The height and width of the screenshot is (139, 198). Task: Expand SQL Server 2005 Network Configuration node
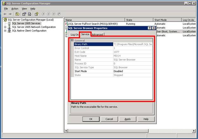[5, 27]
